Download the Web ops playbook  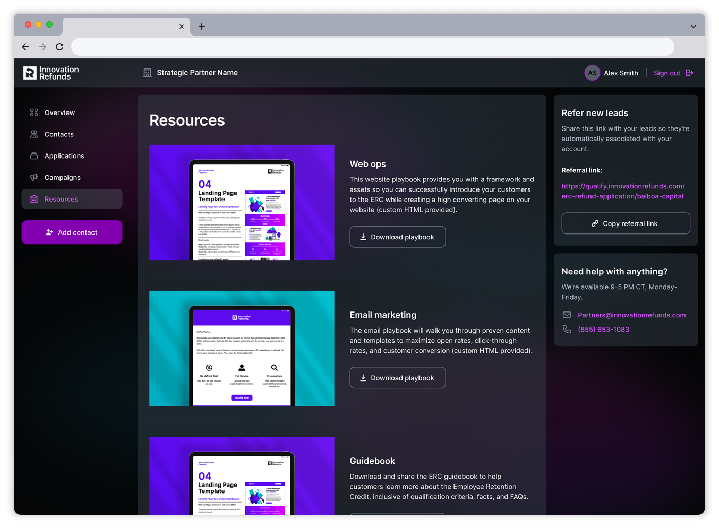[x=397, y=237]
